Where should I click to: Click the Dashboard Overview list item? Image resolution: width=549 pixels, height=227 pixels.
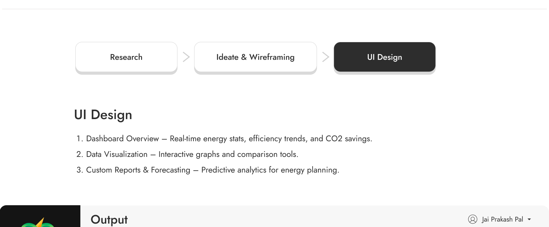click(122, 139)
